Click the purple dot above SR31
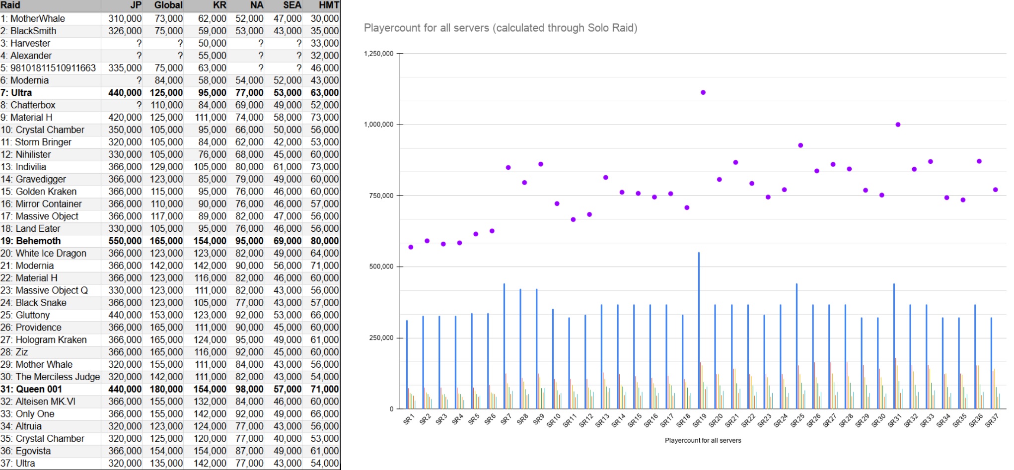1014x470 pixels. 898,125
